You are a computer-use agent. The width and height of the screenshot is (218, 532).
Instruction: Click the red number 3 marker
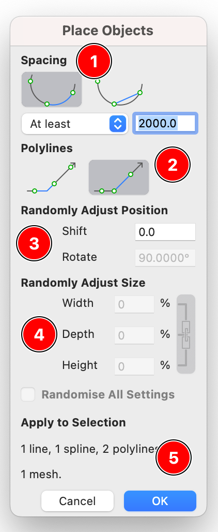tap(34, 243)
